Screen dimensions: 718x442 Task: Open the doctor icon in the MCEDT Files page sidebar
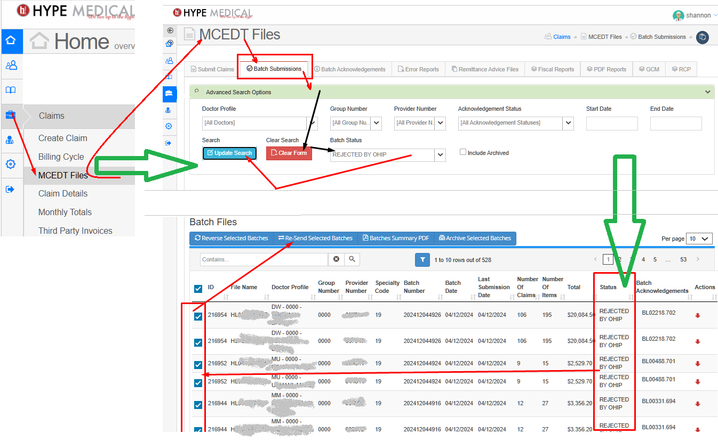(169, 110)
